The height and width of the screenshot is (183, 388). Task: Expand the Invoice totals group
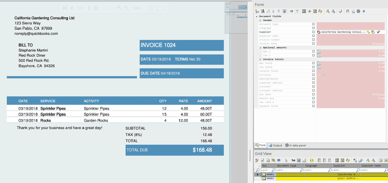261,59
